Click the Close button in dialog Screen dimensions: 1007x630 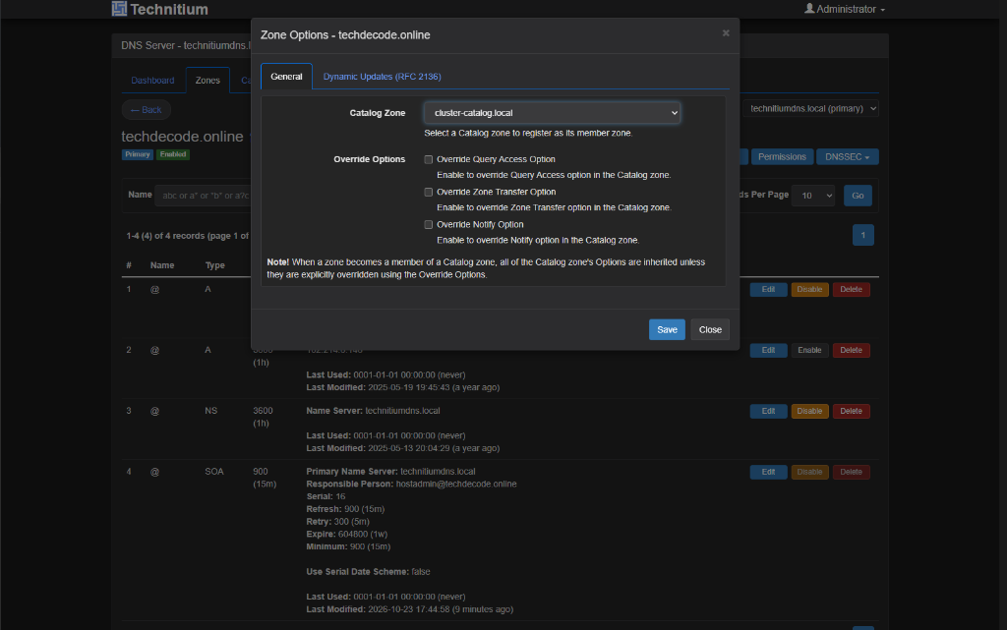coord(710,330)
